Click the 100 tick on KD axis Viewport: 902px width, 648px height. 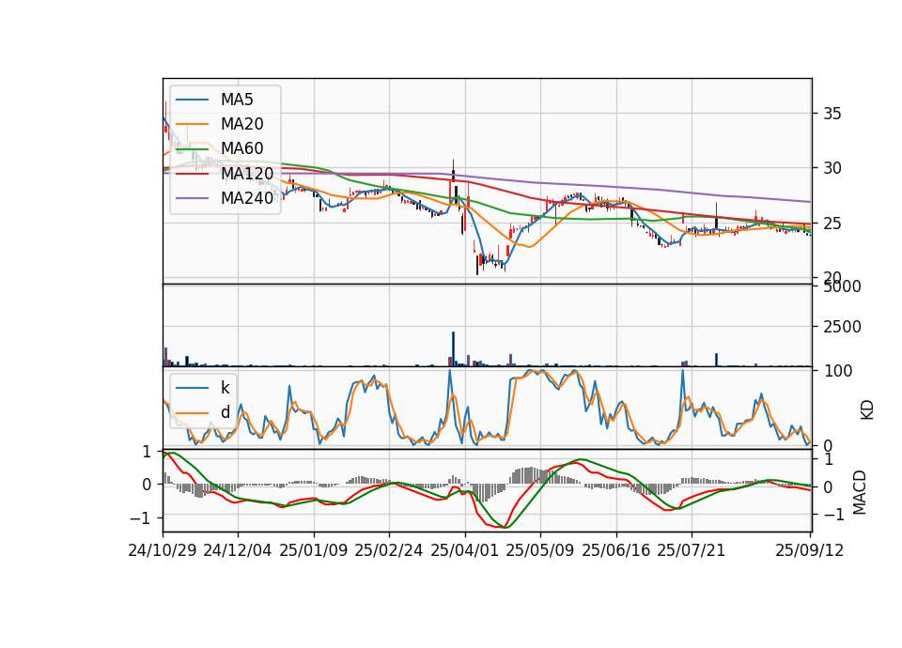pyautogui.click(x=837, y=371)
